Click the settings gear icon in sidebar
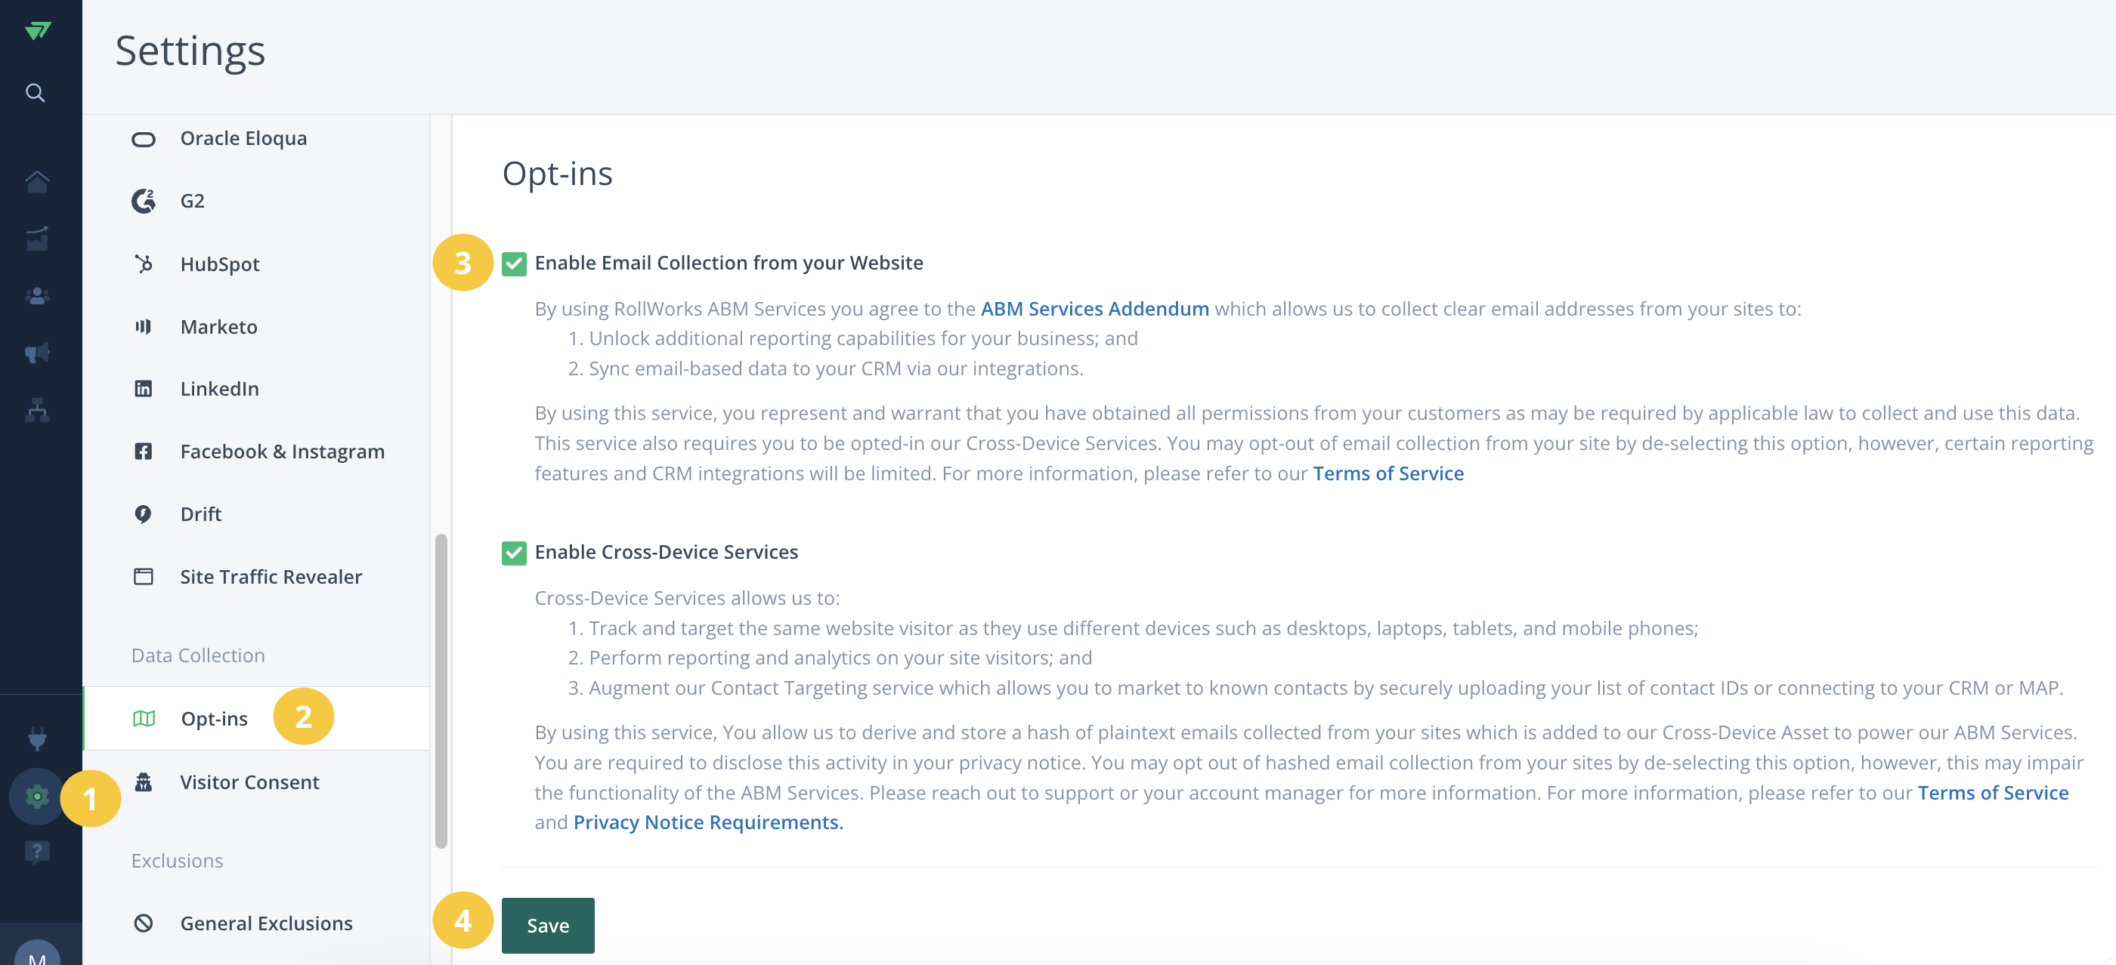 point(37,796)
